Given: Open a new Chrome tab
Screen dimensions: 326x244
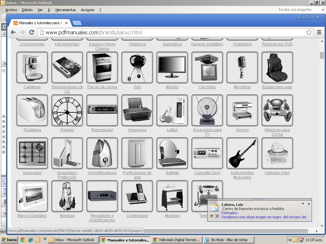Looking at the screenshot, I should click(77, 23).
